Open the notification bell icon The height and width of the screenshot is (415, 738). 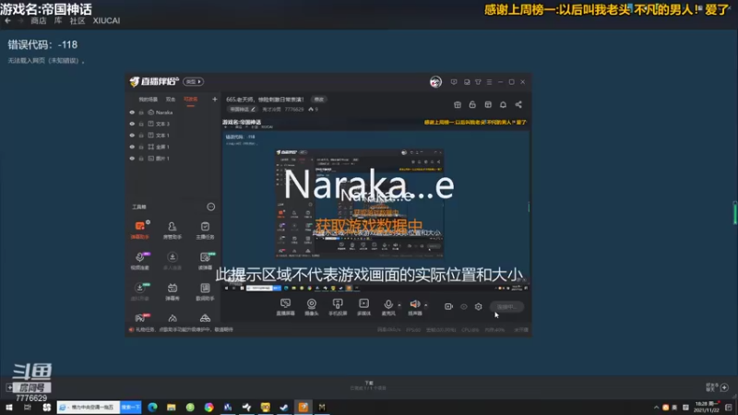503,104
